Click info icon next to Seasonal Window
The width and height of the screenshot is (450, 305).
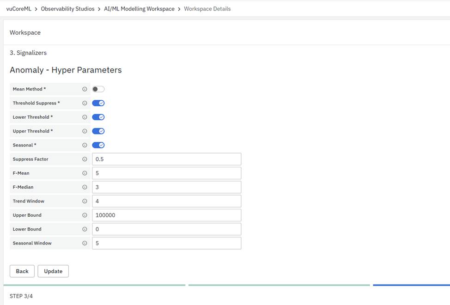click(85, 243)
